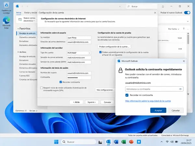195x146 pixels.
Task: Click the lock icon in password prompt
Action: click(120, 70)
